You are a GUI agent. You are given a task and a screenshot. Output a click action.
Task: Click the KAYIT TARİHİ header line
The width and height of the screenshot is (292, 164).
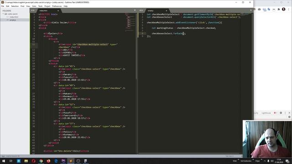click(x=72, y=56)
